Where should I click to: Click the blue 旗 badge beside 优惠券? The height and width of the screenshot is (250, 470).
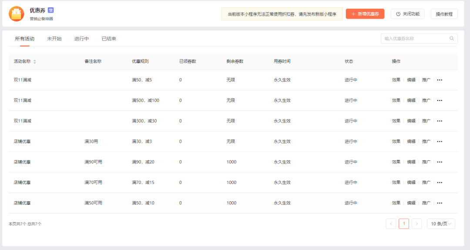coord(50,10)
